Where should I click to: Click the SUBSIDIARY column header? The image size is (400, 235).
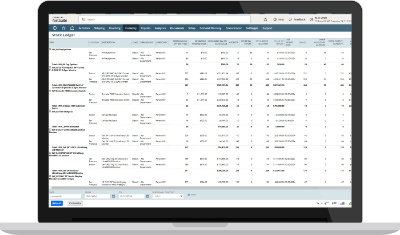(162, 42)
